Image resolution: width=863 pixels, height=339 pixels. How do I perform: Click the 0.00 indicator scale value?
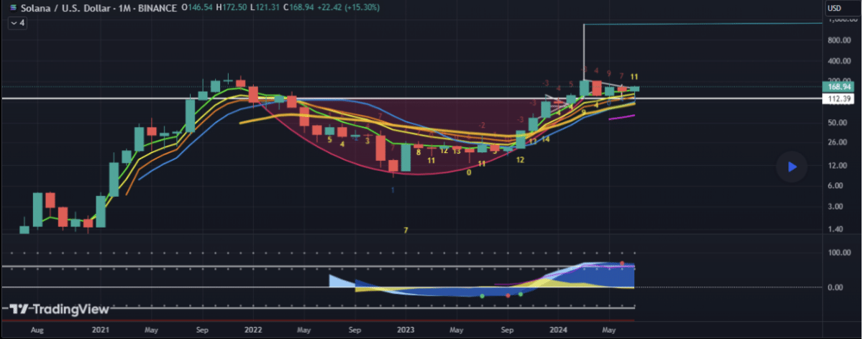(836, 287)
